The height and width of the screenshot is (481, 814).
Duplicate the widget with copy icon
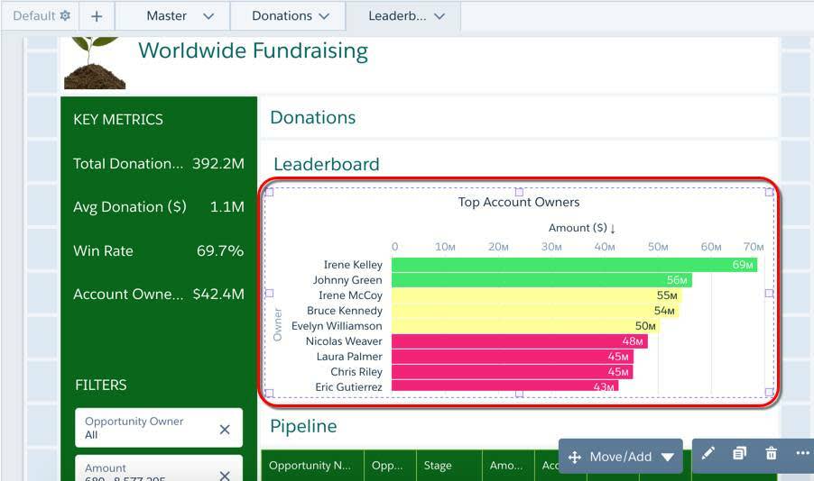pos(739,454)
